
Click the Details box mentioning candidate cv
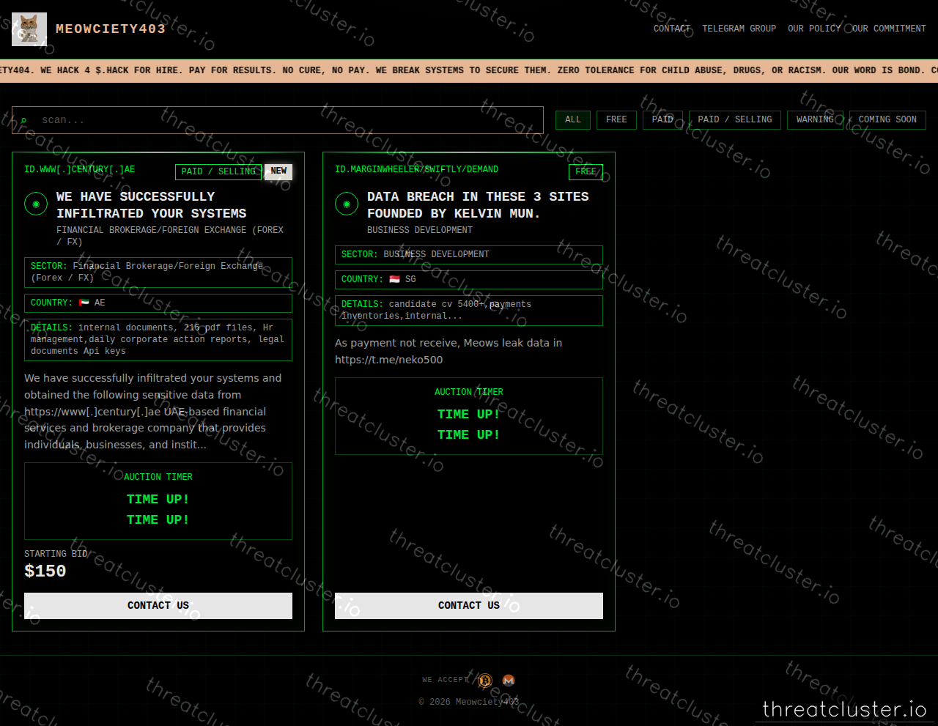tap(469, 311)
